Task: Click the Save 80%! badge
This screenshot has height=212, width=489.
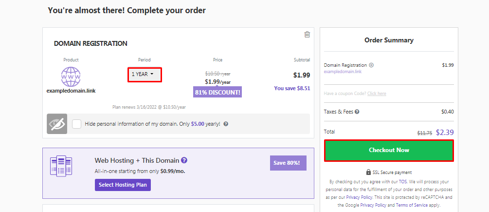Action: pos(288,163)
